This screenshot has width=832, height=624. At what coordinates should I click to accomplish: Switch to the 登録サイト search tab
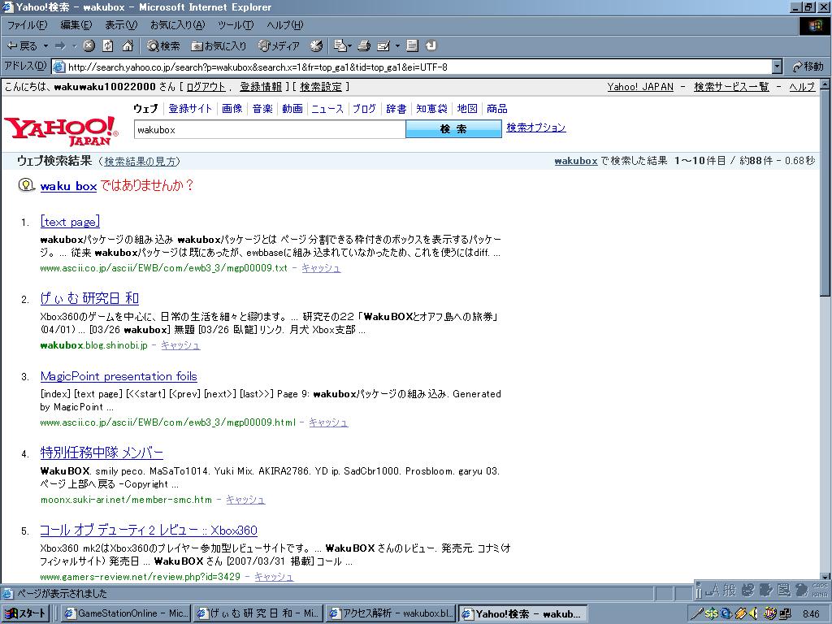click(190, 109)
